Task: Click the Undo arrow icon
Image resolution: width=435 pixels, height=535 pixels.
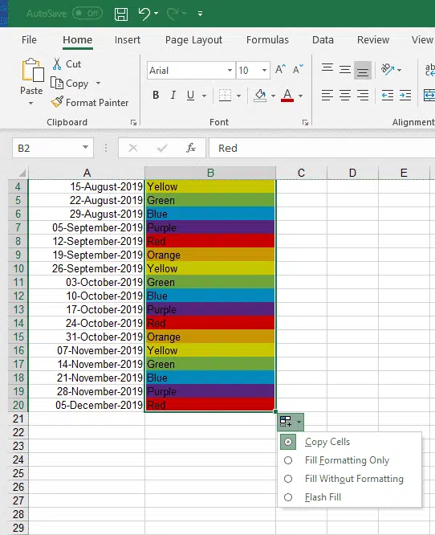Action: click(144, 14)
